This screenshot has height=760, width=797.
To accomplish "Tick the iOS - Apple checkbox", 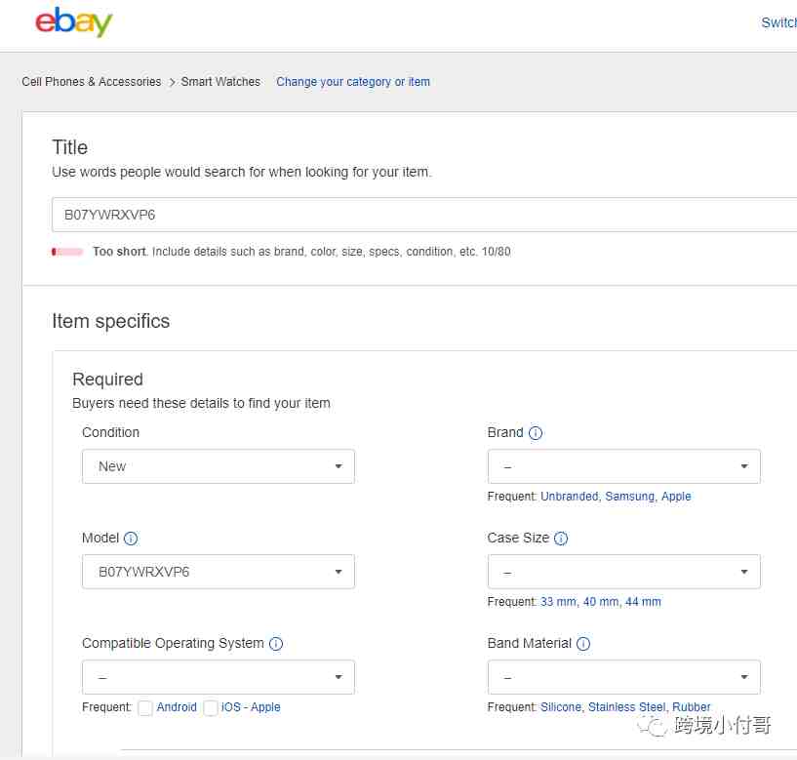I will tap(211, 707).
